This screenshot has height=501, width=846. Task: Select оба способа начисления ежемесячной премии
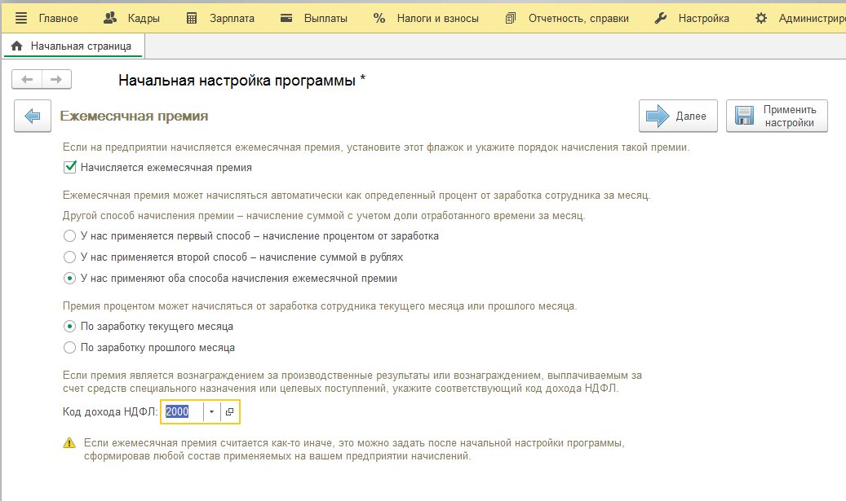[x=69, y=279]
